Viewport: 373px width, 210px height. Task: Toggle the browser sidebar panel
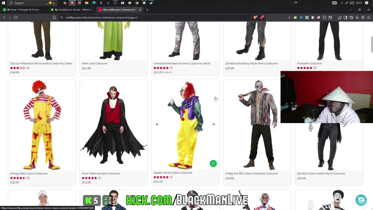pyautogui.click(x=345, y=17)
